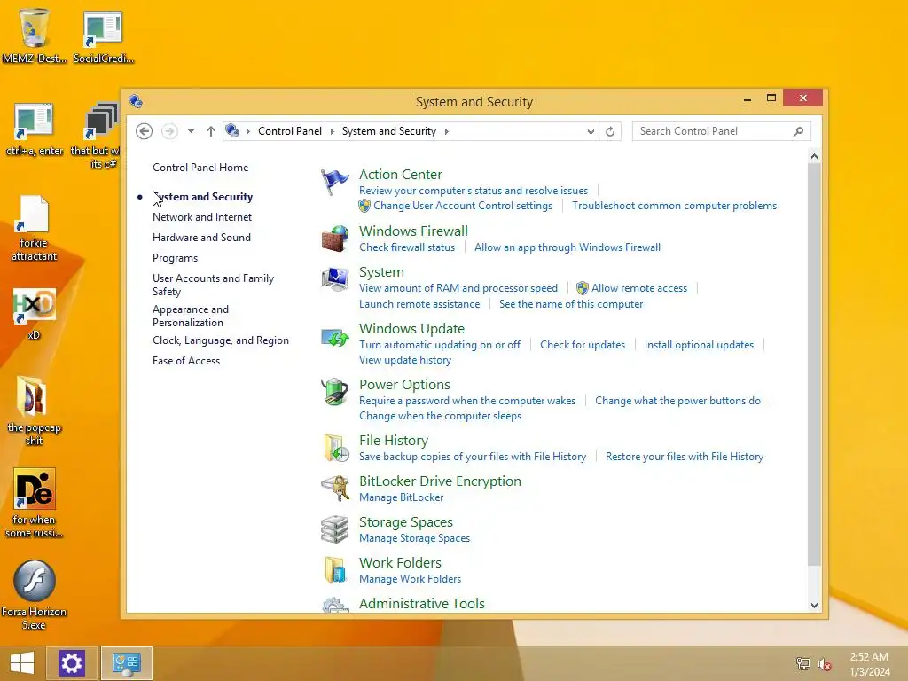The image size is (908, 681).
Task: Refresh the Control Panel view
Action: click(x=610, y=131)
